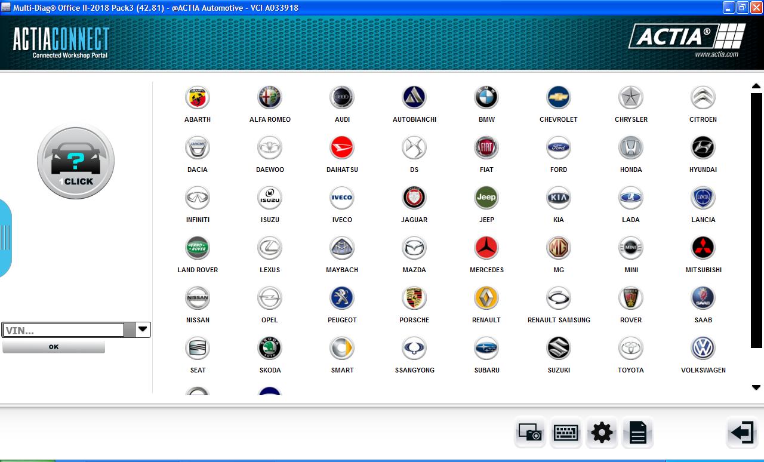Open the document report icon
764x462 pixels.
click(637, 432)
